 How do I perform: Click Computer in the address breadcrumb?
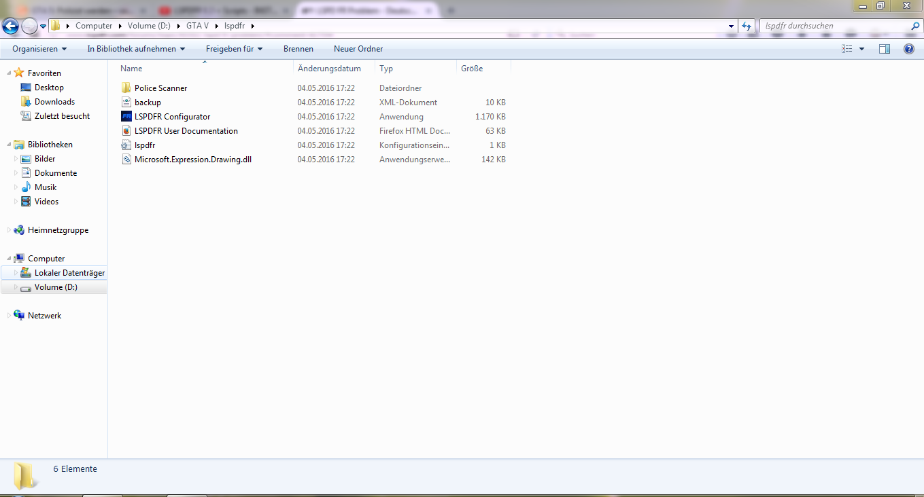pos(94,26)
